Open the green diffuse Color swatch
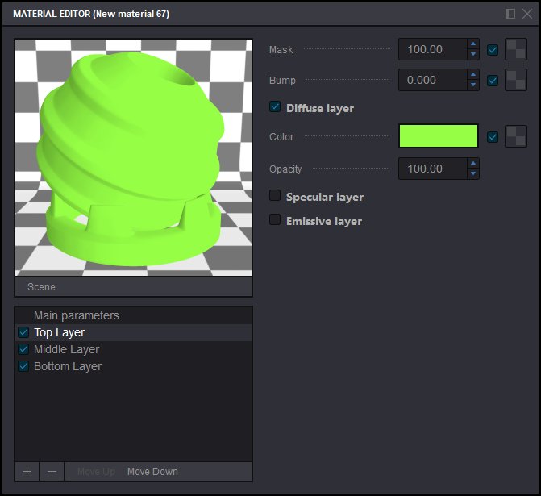This screenshot has width=541, height=496. 438,136
